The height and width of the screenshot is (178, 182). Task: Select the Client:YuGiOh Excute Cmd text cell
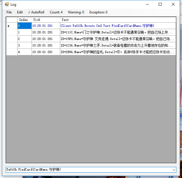tap(118, 26)
